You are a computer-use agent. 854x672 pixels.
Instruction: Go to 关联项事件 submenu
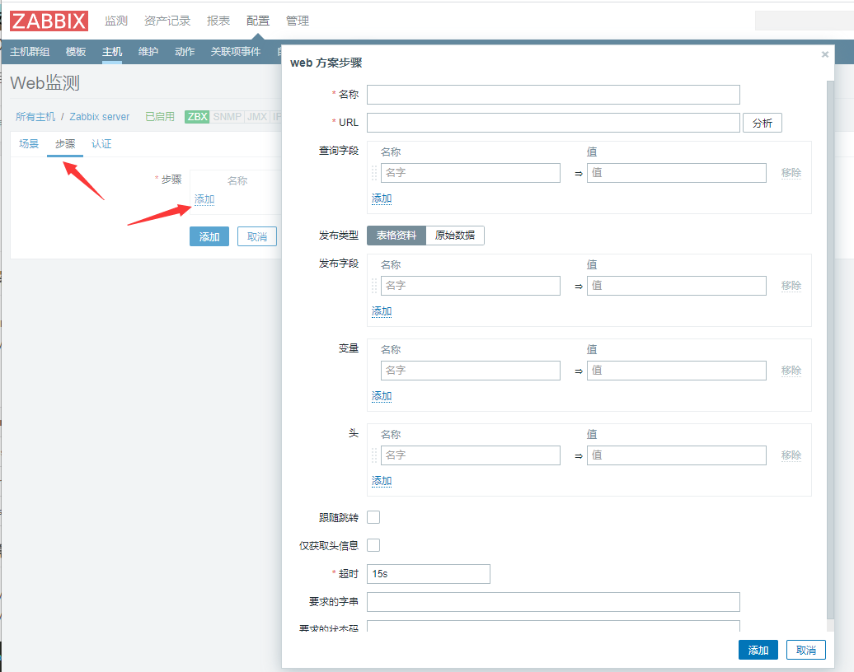(235, 52)
